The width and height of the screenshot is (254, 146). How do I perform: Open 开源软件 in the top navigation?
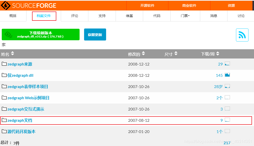coord(147,5)
